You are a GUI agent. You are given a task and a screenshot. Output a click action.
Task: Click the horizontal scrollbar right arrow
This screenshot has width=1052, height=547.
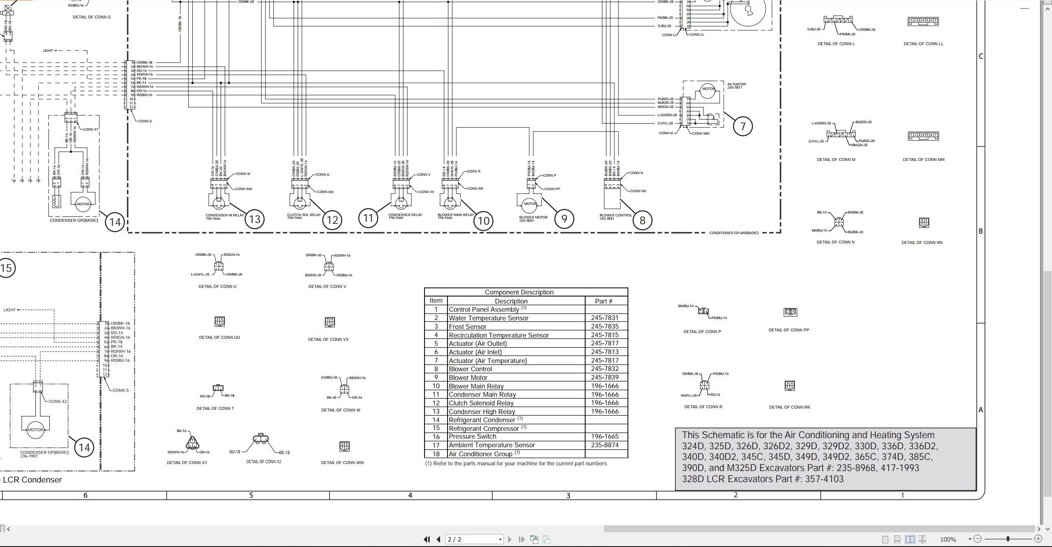pyautogui.click(x=1039, y=529)
